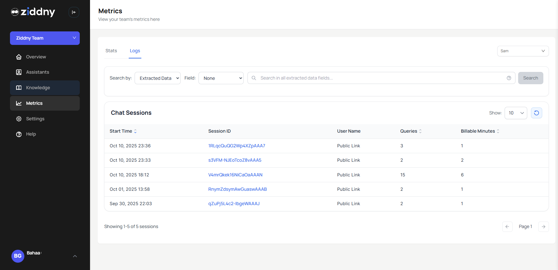The width and height of the screenshot is (558, 270).
Task: Select the Logs tab
Action: pyautogui.click(x=135, y=50)
